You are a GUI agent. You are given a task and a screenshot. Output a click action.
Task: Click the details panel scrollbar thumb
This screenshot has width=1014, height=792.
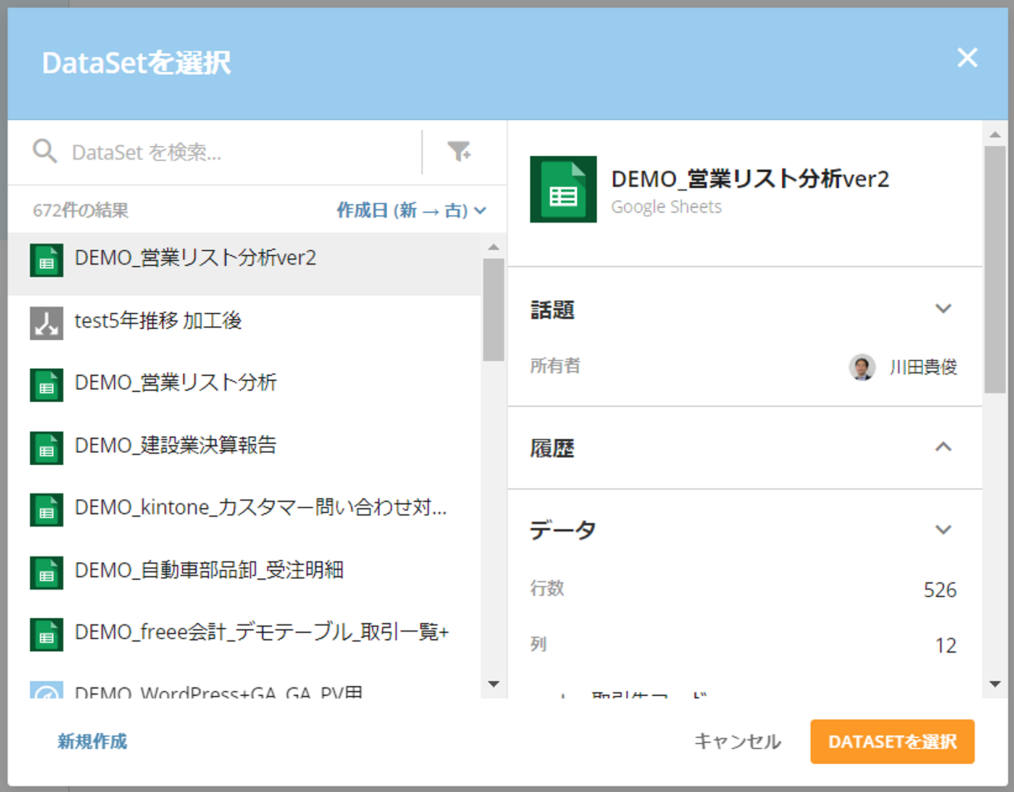995,269
